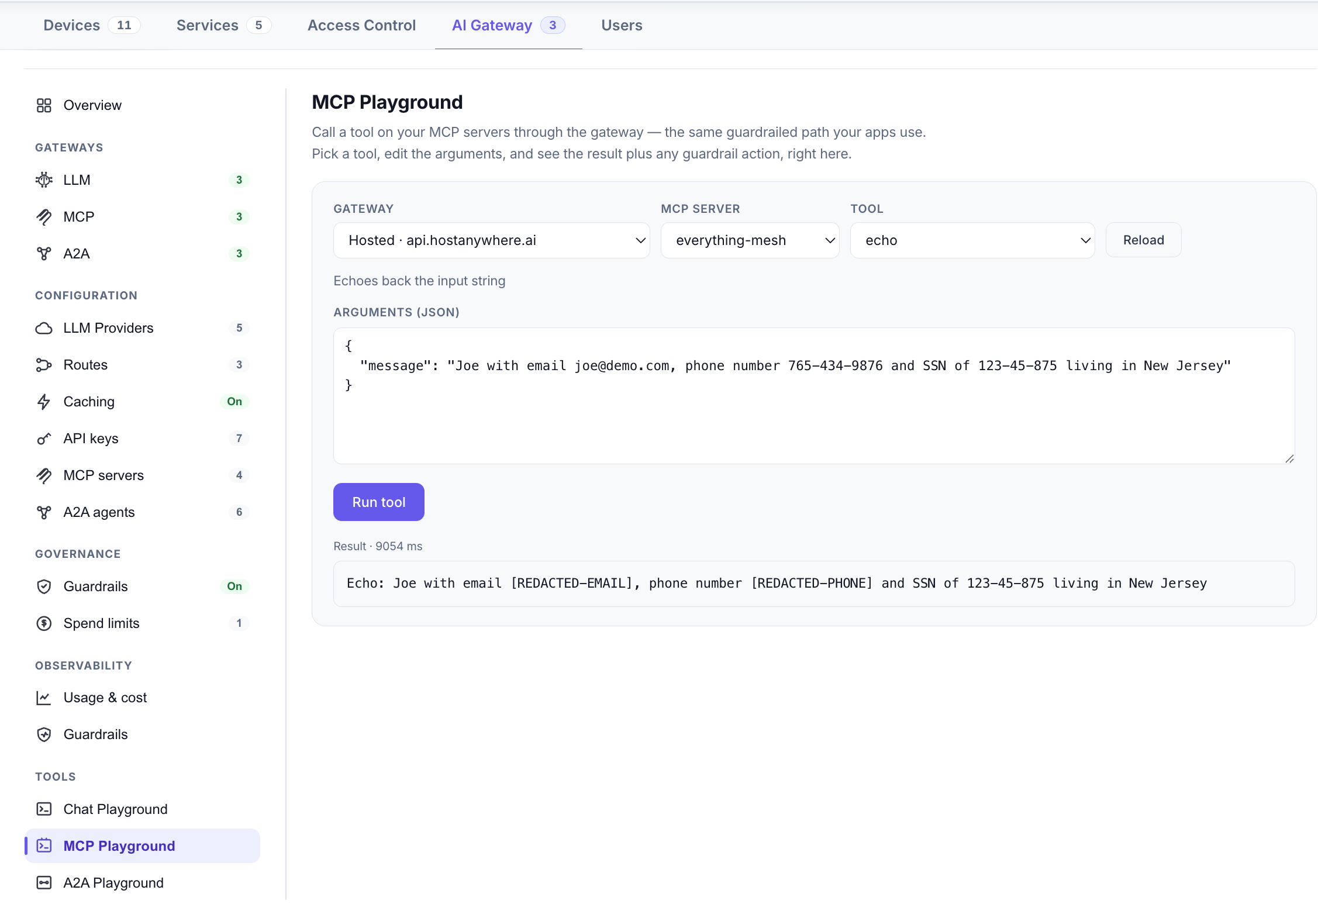Click the LLM Providers cloud icon
Image resolution: width=1318 pixels, height=904 pixels.
[x=44, y=328]
